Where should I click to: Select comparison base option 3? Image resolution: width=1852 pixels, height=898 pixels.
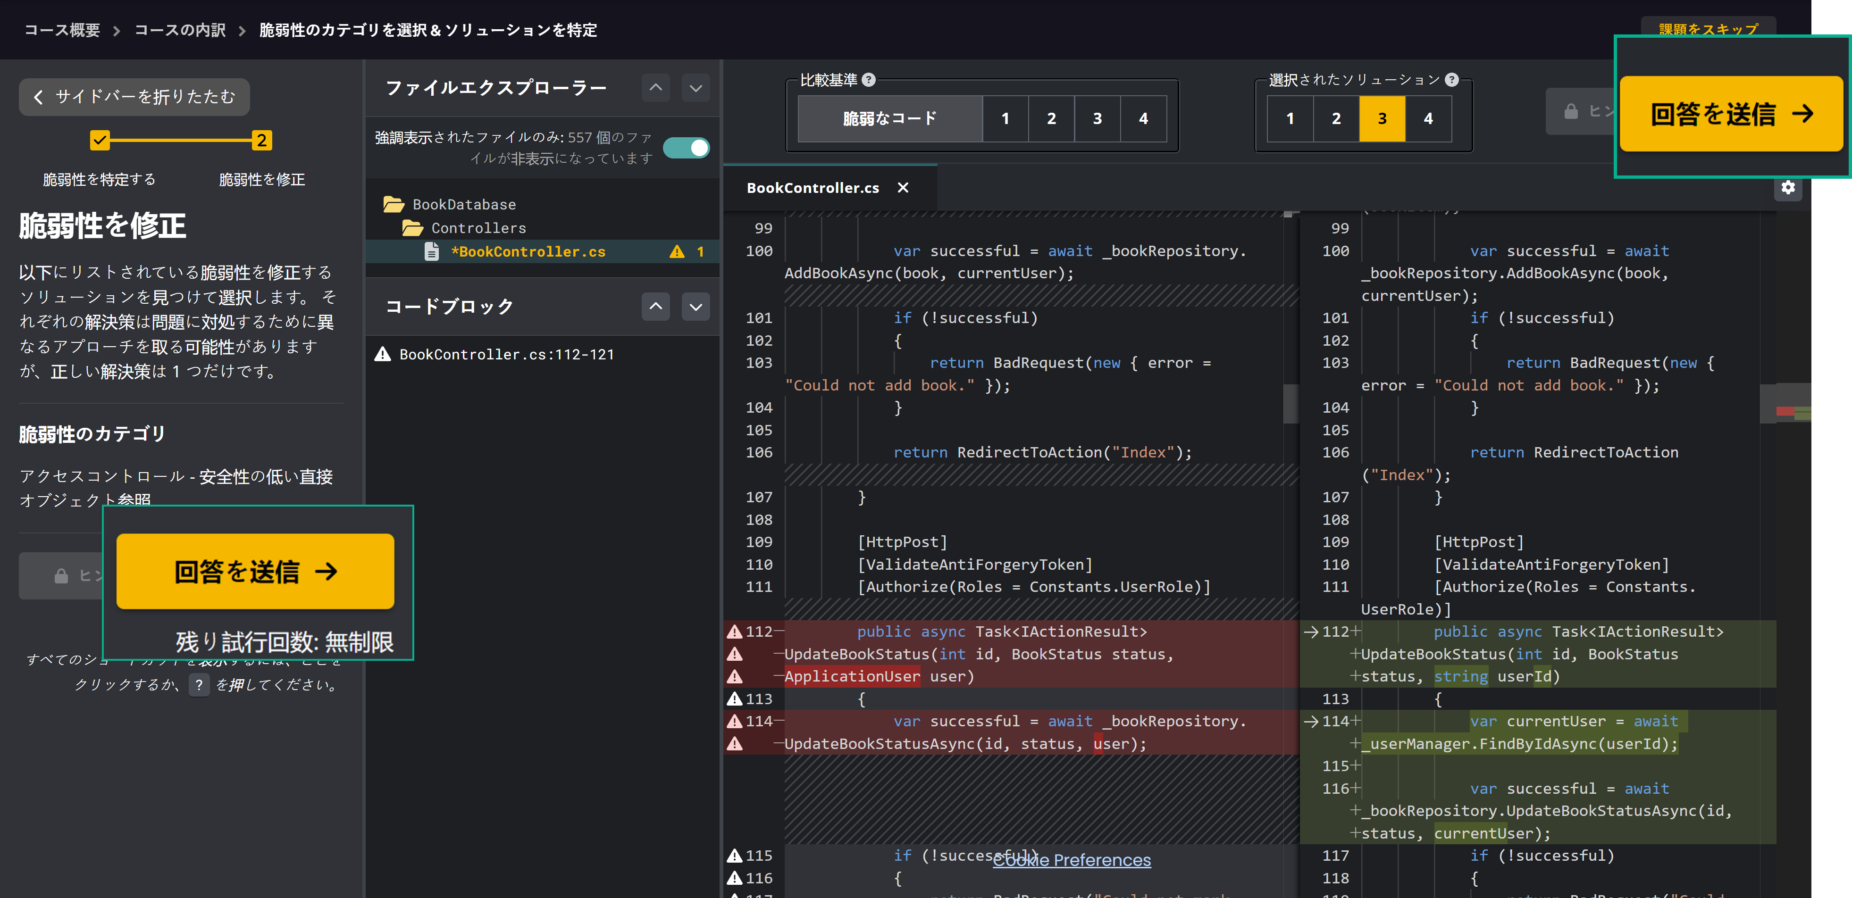(x=1097, y=118)
